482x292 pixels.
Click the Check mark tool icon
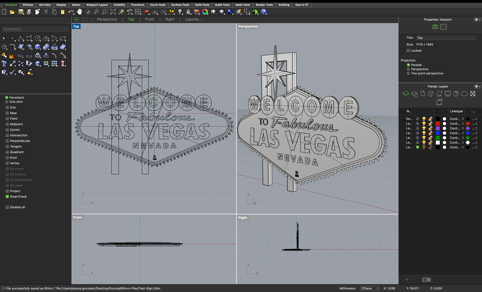coord(13,72)
